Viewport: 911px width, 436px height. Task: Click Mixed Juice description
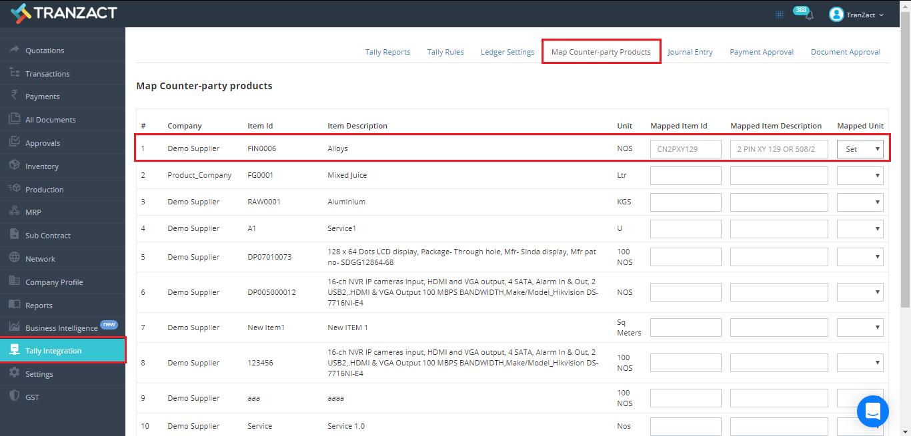347,176
